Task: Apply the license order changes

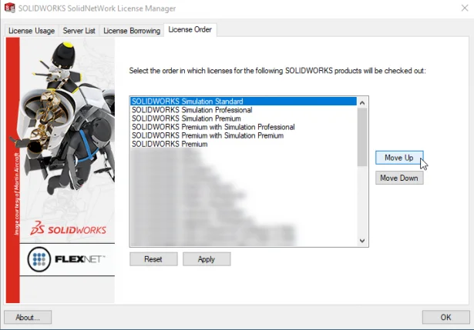Action: click(x=207, y=259)
